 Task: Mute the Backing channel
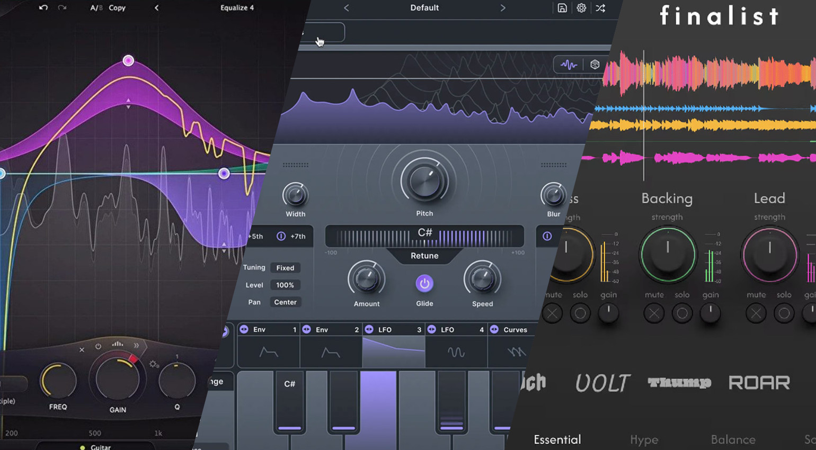(653, 313)
